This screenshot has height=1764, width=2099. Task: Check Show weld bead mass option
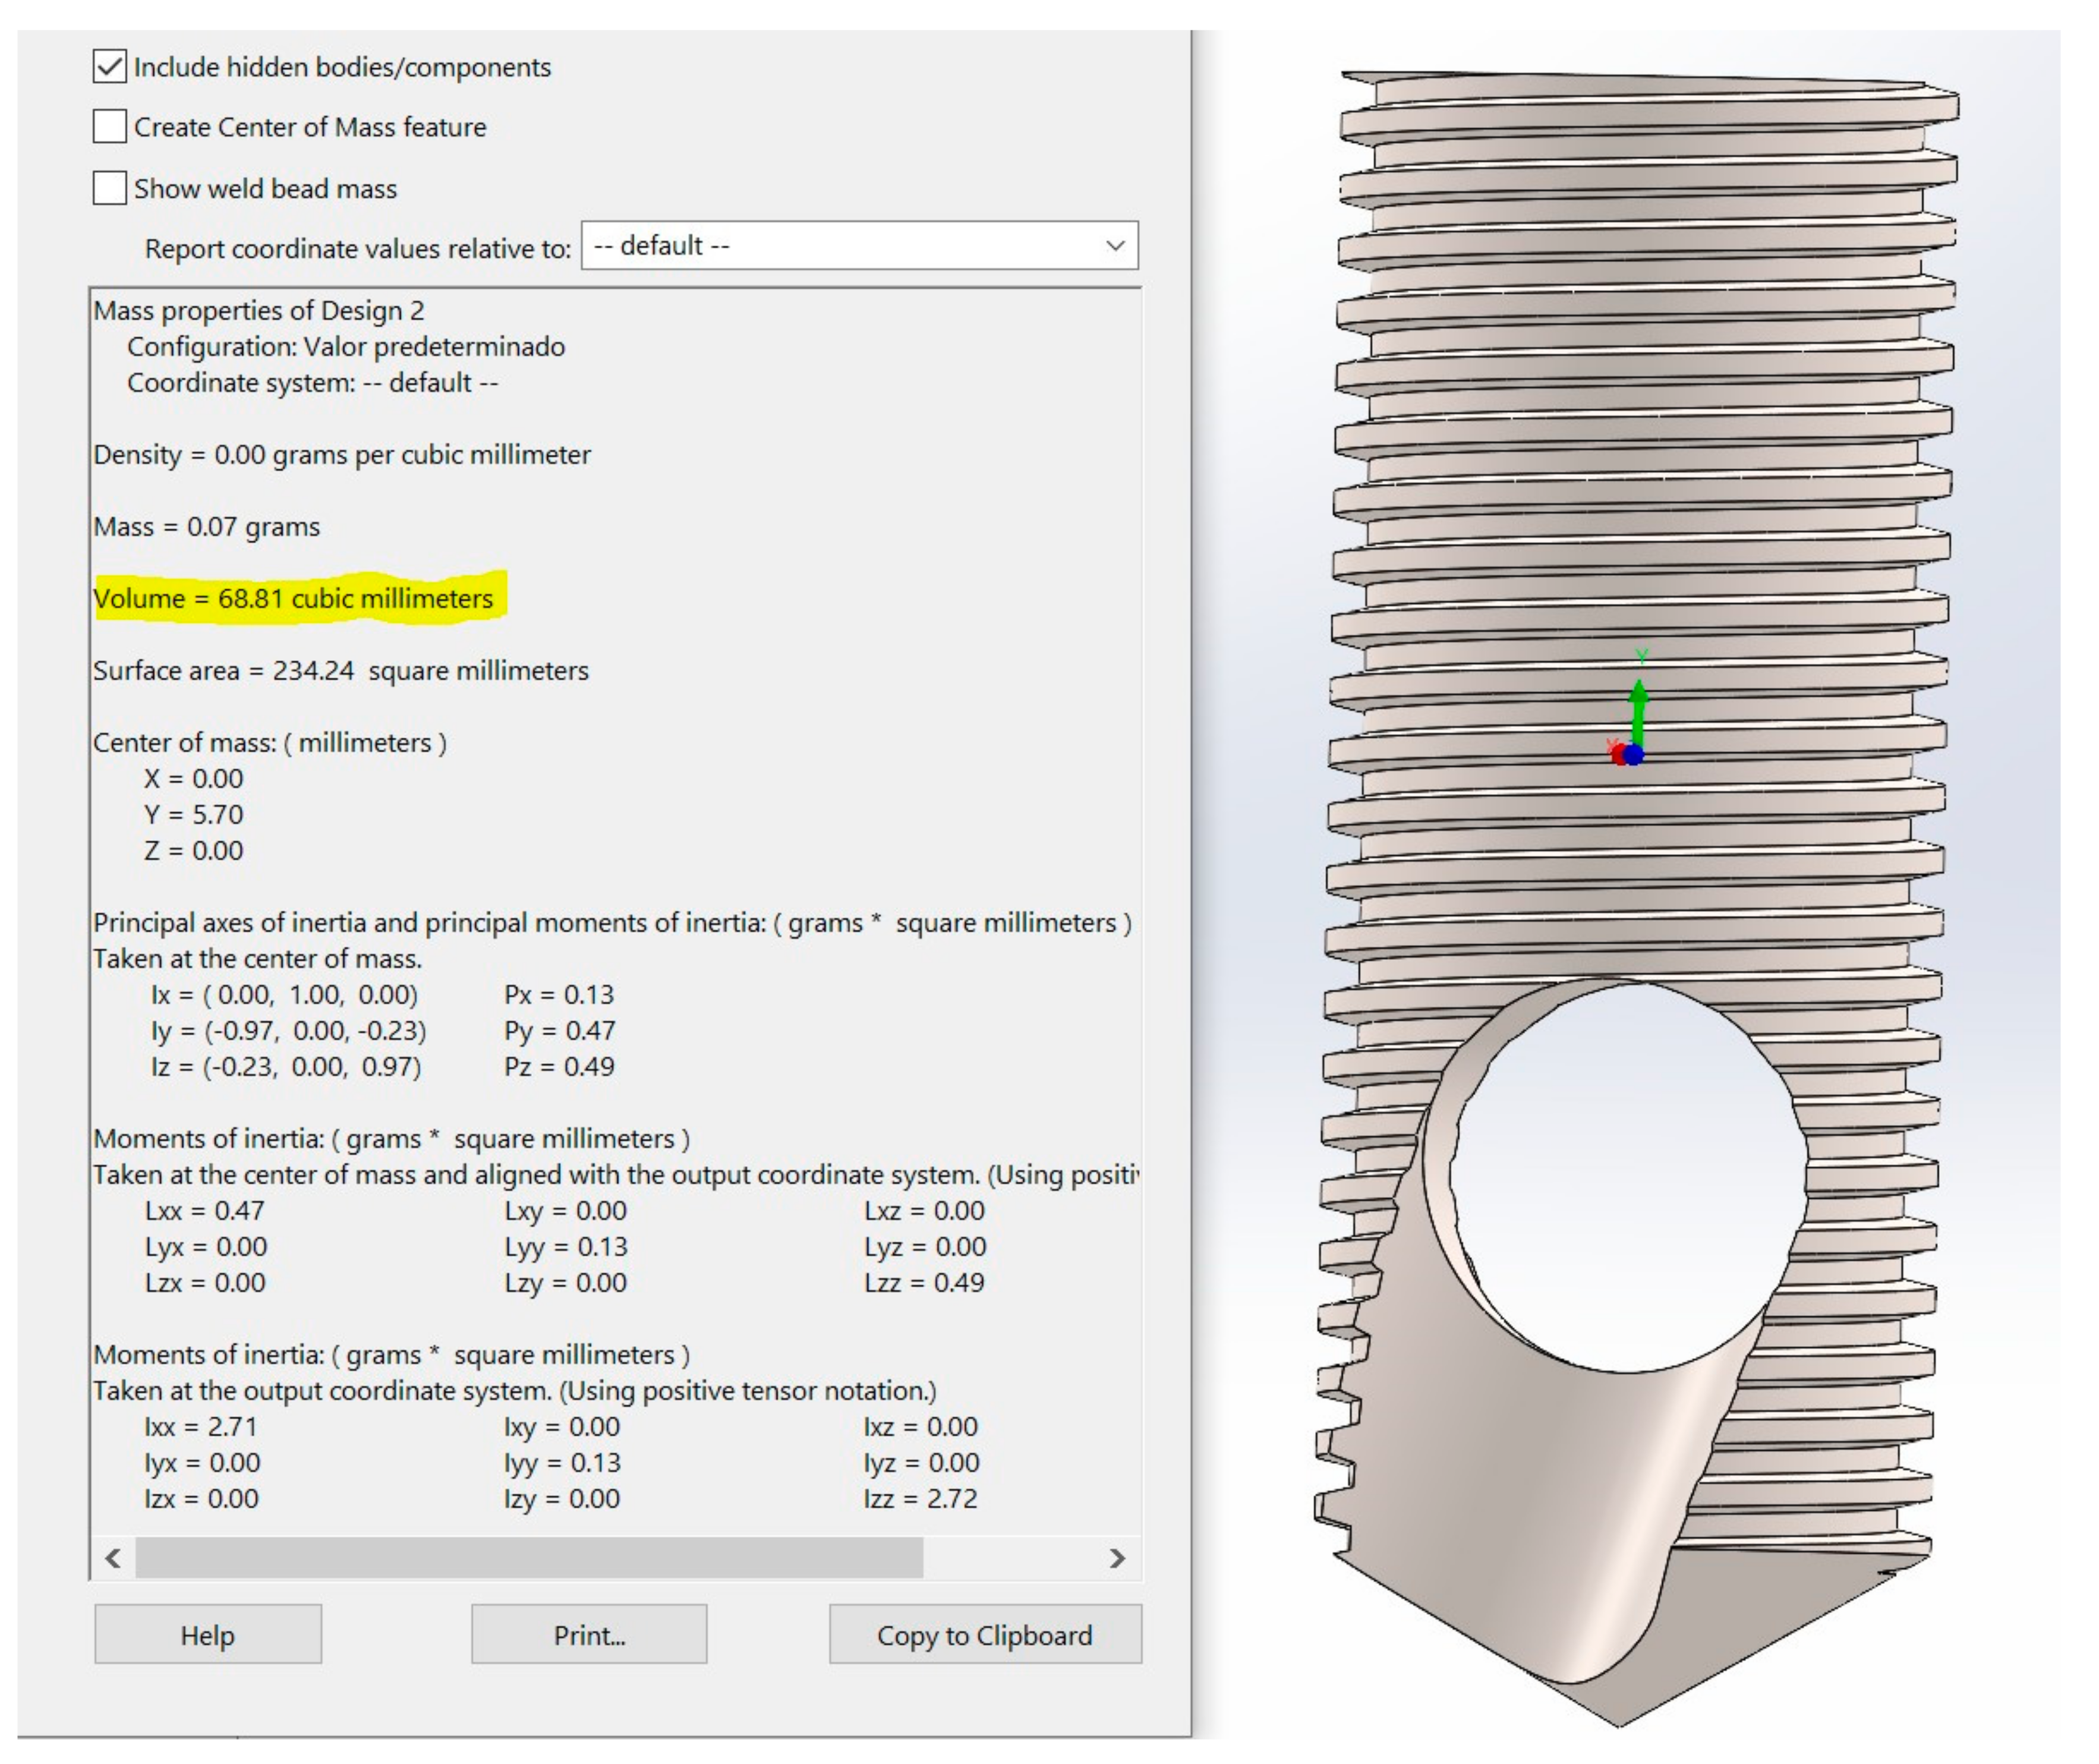pyautogui.click(x=109, y=188)
